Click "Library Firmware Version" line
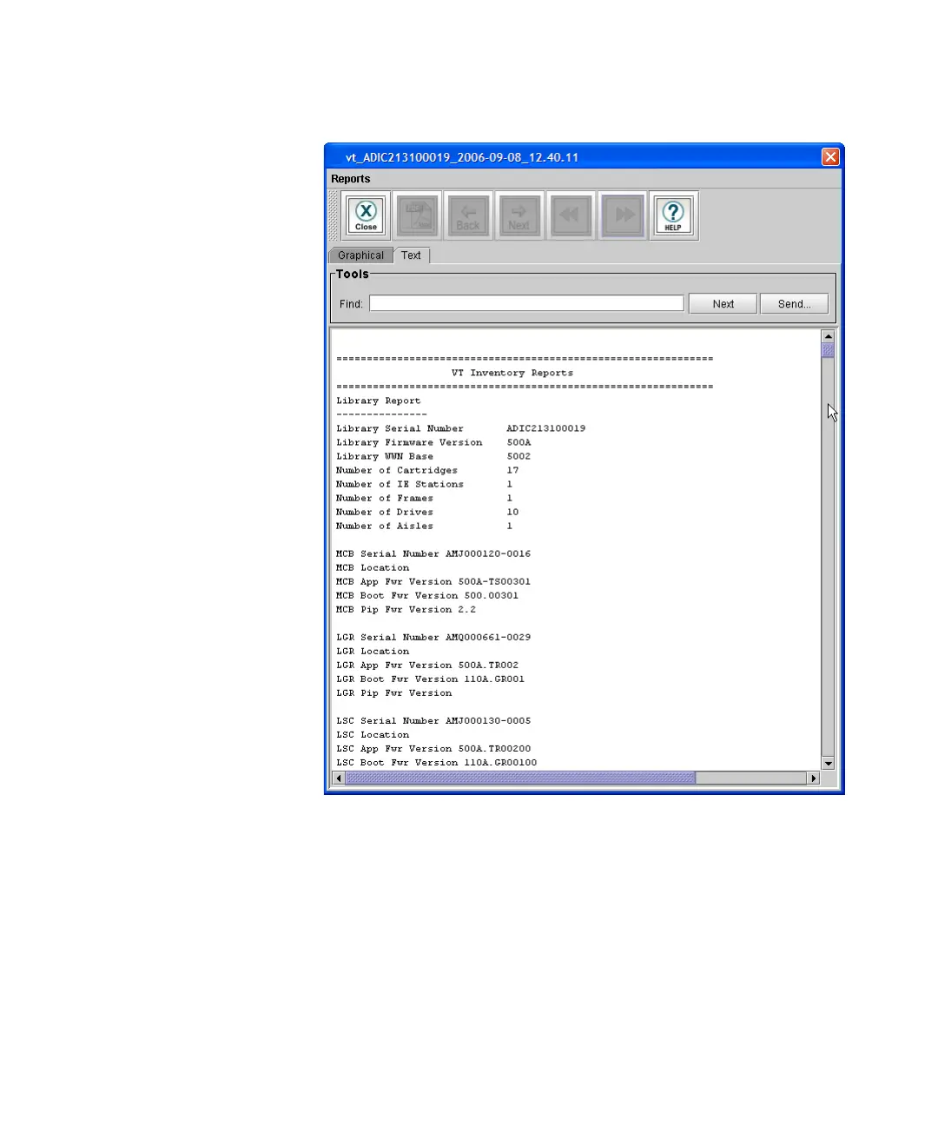 (x=433, y=442)
